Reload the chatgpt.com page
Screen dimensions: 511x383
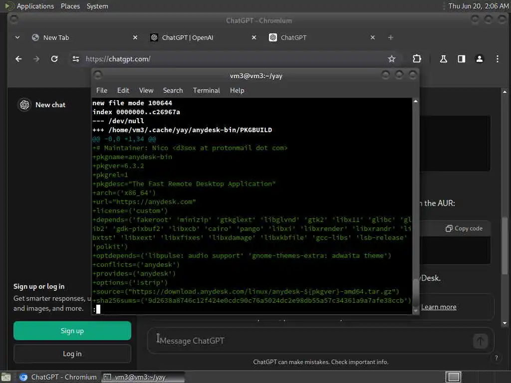click(x=54, y=59)
